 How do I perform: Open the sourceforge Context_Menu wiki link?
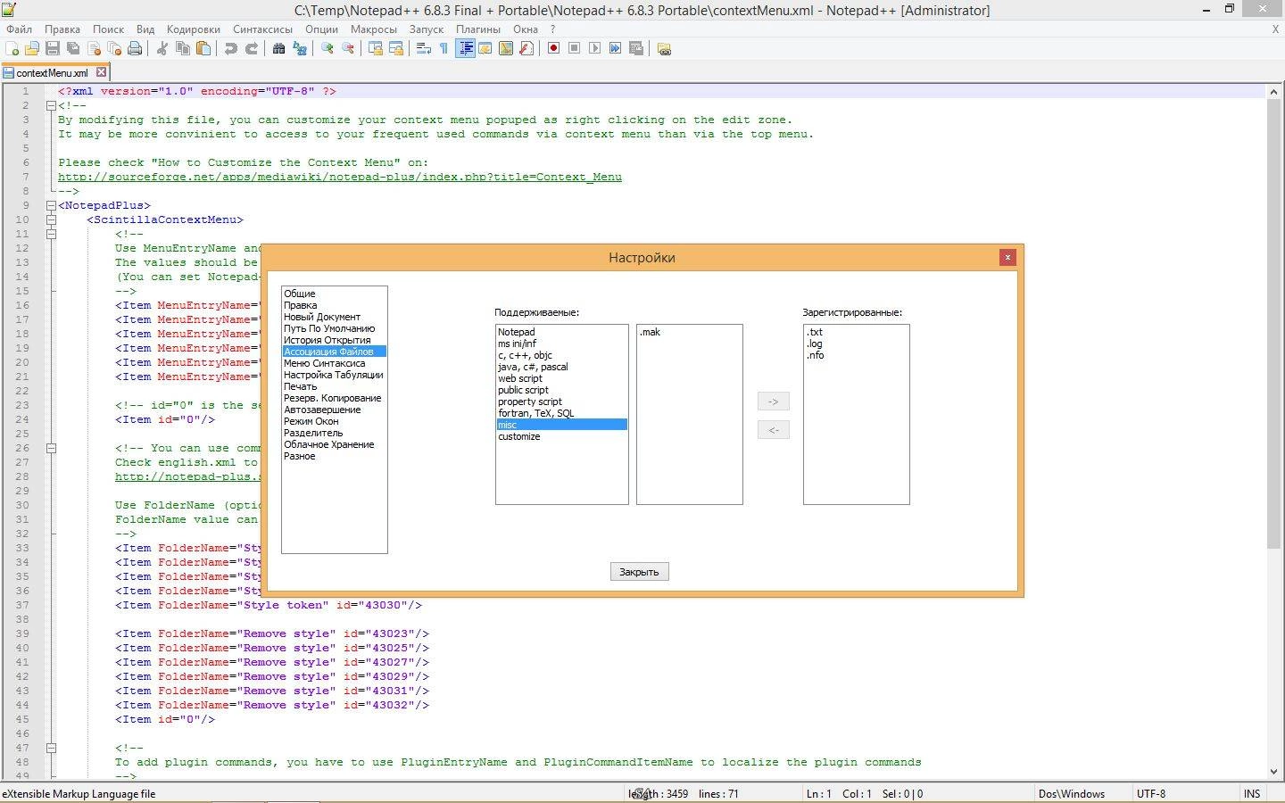pyautogui.click(x=340, y=177)
